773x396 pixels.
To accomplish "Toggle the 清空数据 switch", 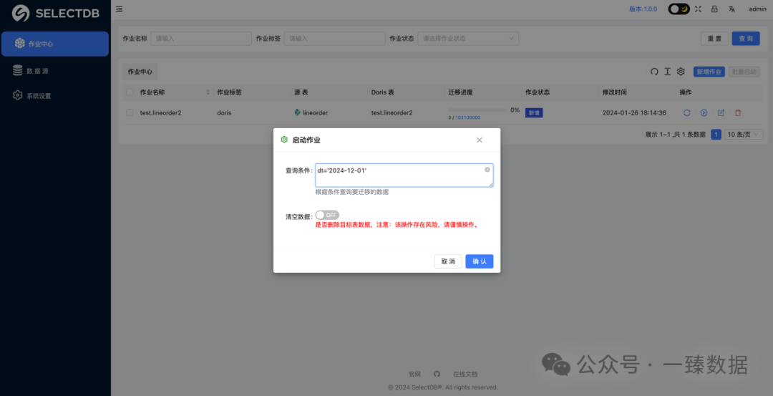I will [x=327, y=215].
